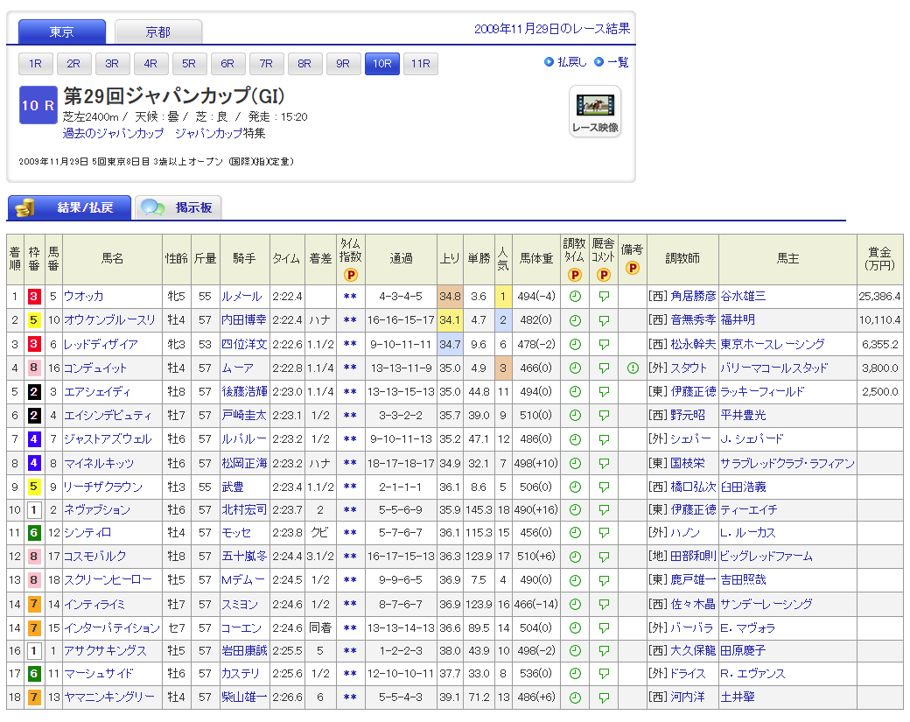Open the レース映像 race video icon
This screenshot has height=722, width=910.
[x=595, y=111]
